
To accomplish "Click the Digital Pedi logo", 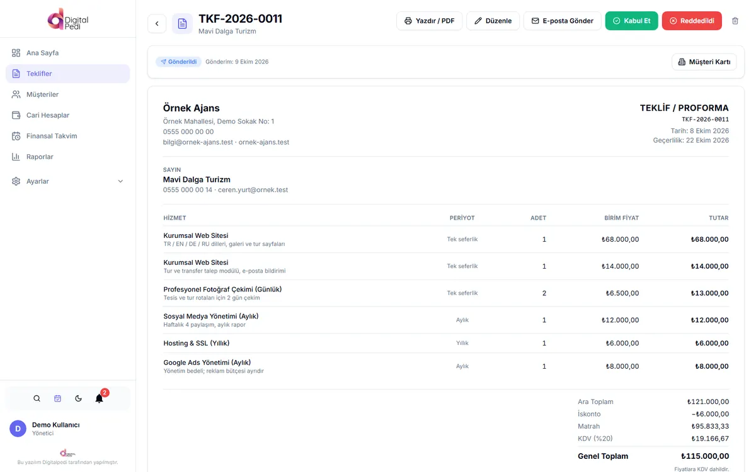I will [x=68, y=19].
